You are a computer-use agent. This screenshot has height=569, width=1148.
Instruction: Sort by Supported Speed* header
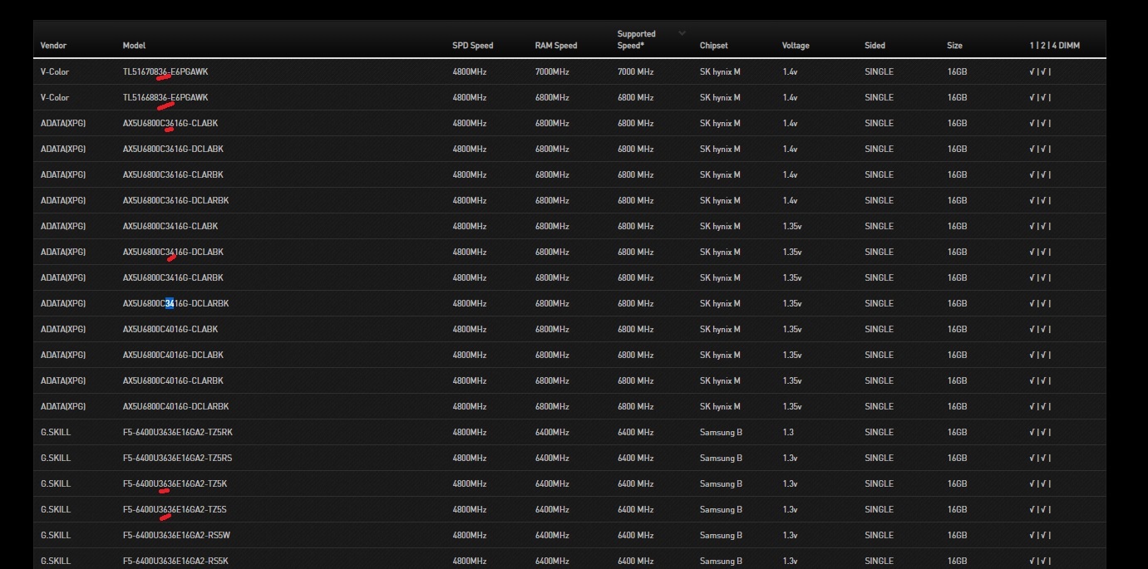tap(636, 40)
